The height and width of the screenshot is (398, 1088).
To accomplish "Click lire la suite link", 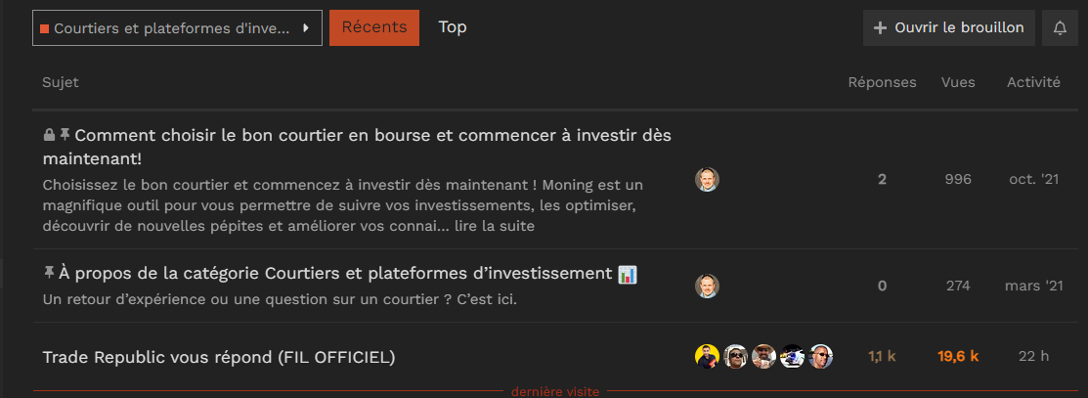I will coord(495,227).
